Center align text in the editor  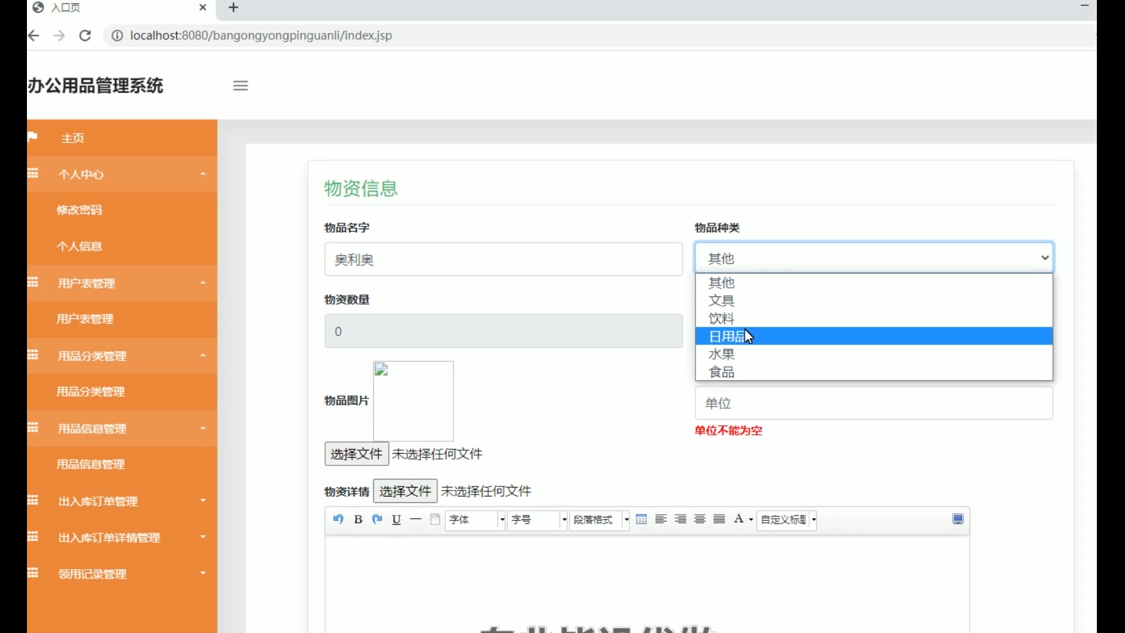pyautogui.click(x=700, y=519)
